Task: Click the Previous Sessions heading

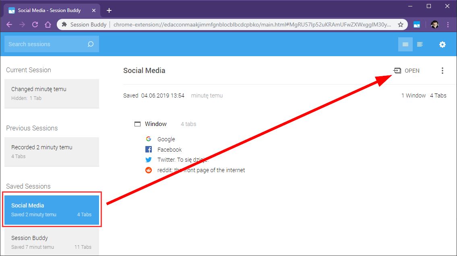Action: click(x=32, y=128)
